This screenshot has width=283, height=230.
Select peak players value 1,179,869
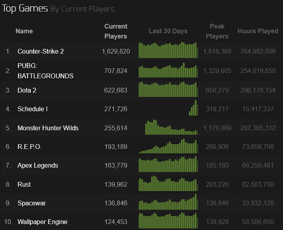coord(217,128)
